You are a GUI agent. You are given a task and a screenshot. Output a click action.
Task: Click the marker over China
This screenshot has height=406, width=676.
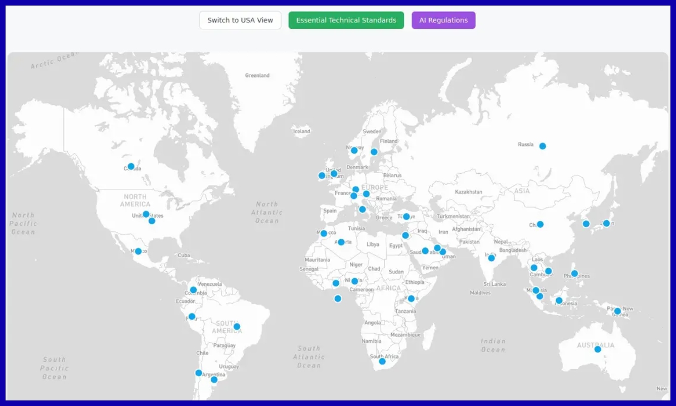[x=540, y=224]
